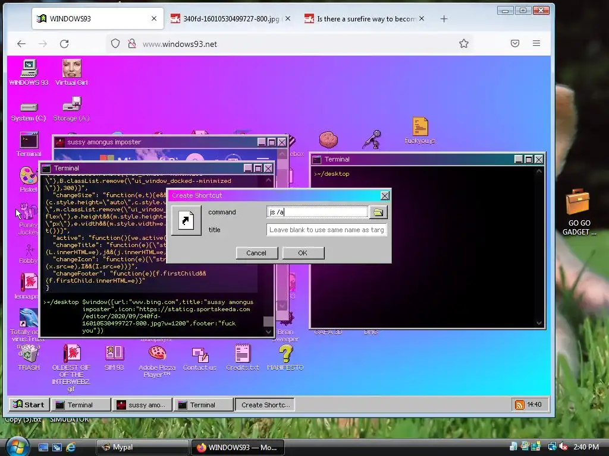Close the 340fd jpg tab
The width and height of the screenshot is (609, 456).
pos(288,18)
